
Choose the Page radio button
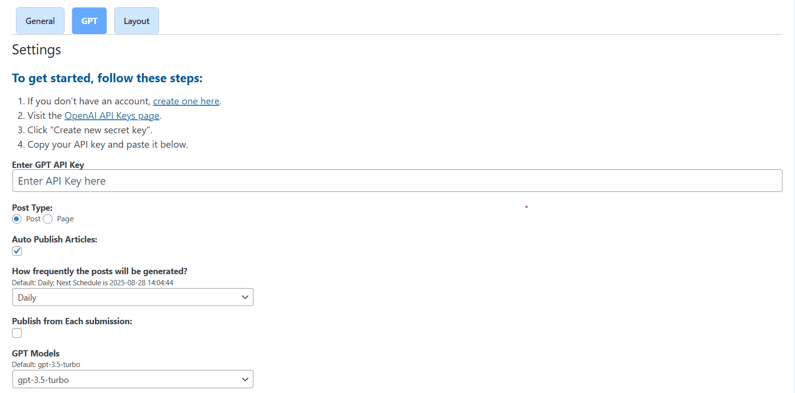[48, 219]
